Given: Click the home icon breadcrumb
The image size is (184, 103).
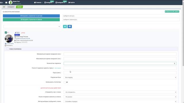Looking at the screenshot, I should pos(4,7).
